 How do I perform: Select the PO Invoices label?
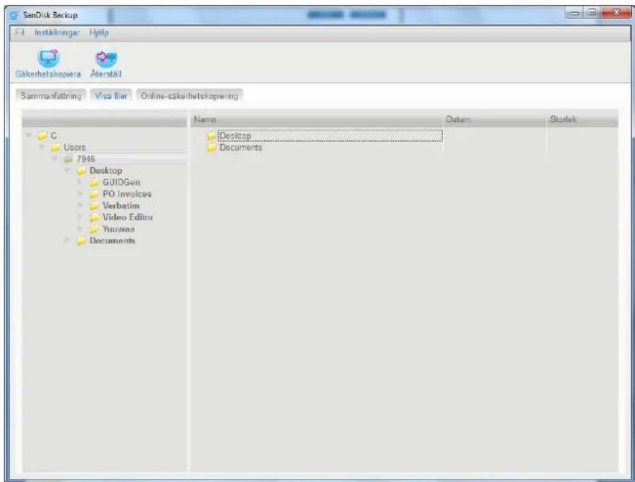127,194
